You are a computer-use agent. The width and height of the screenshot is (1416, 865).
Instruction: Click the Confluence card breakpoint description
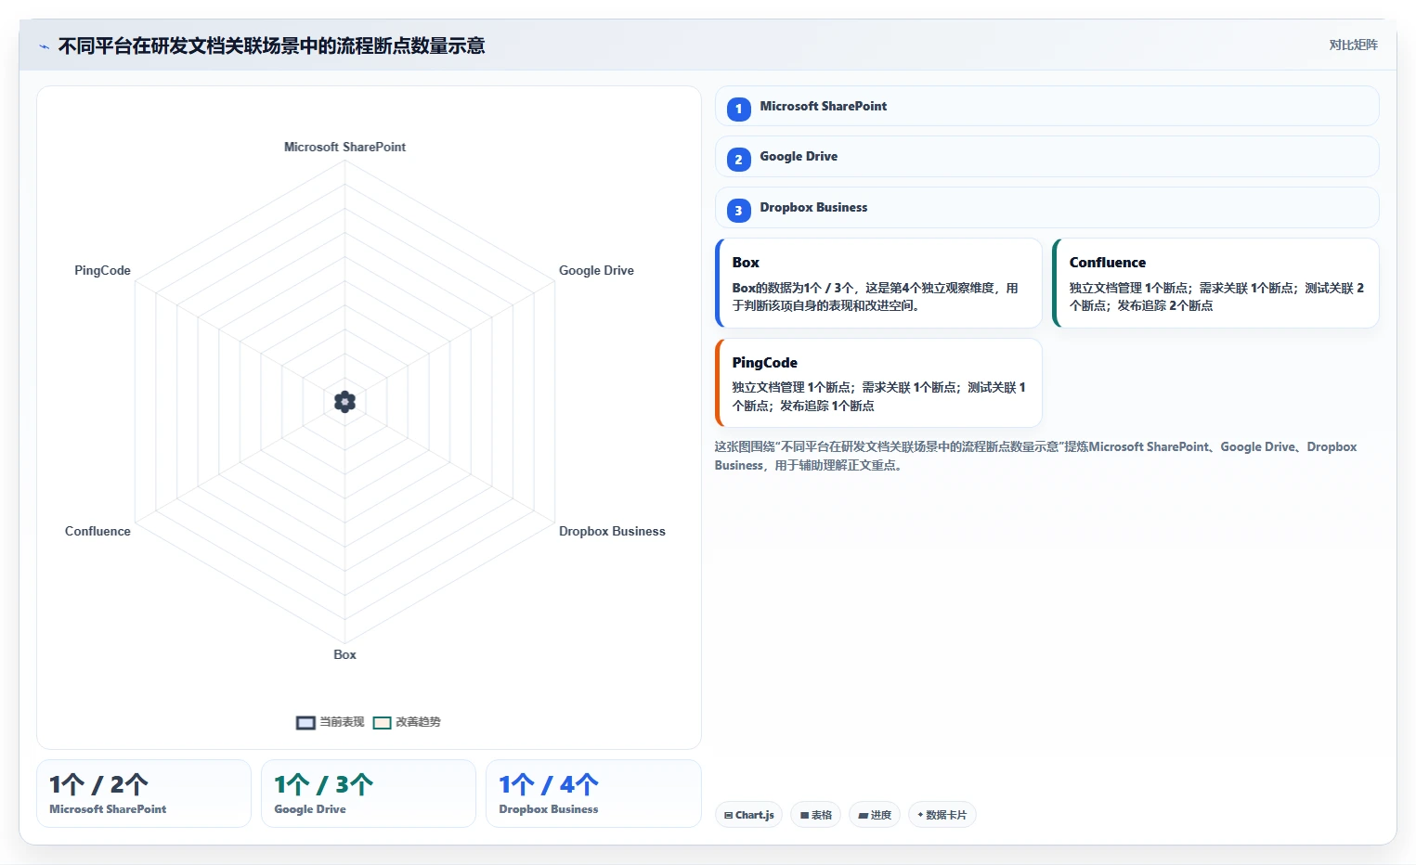pyautogui.click(x=1216, y=297)
